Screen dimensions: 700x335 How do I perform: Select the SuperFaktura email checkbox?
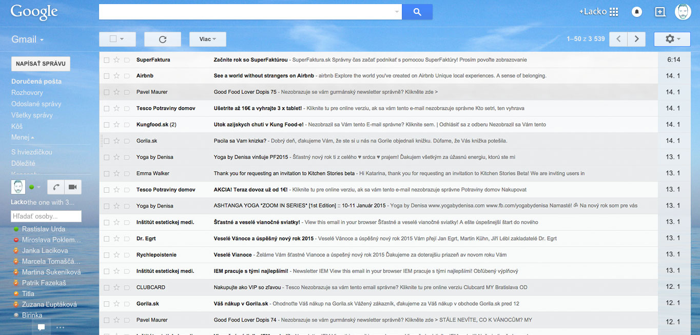coord(106,60)
